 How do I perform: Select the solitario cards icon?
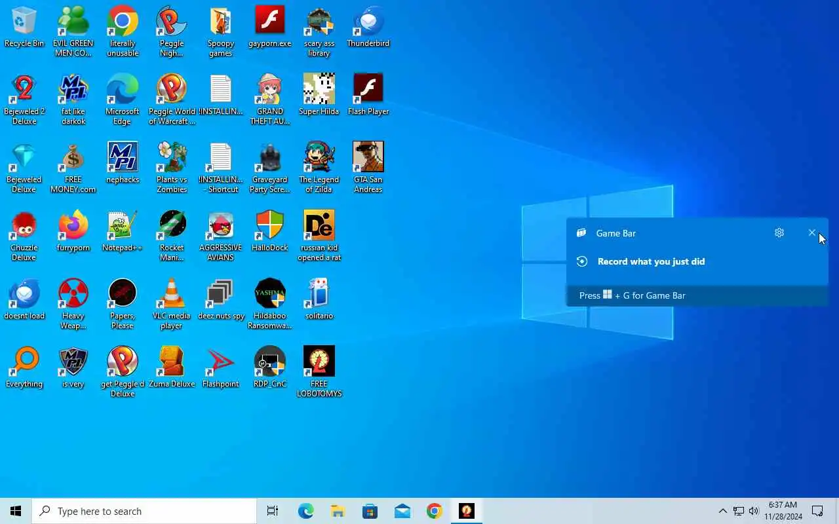319,300
